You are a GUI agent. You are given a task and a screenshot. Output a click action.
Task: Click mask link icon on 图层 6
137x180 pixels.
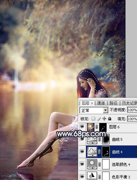(97, 127)
